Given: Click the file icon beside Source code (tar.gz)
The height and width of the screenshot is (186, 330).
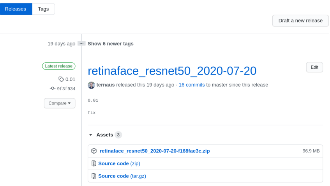Looking at the screenshot, I should [x=94, y=176].
